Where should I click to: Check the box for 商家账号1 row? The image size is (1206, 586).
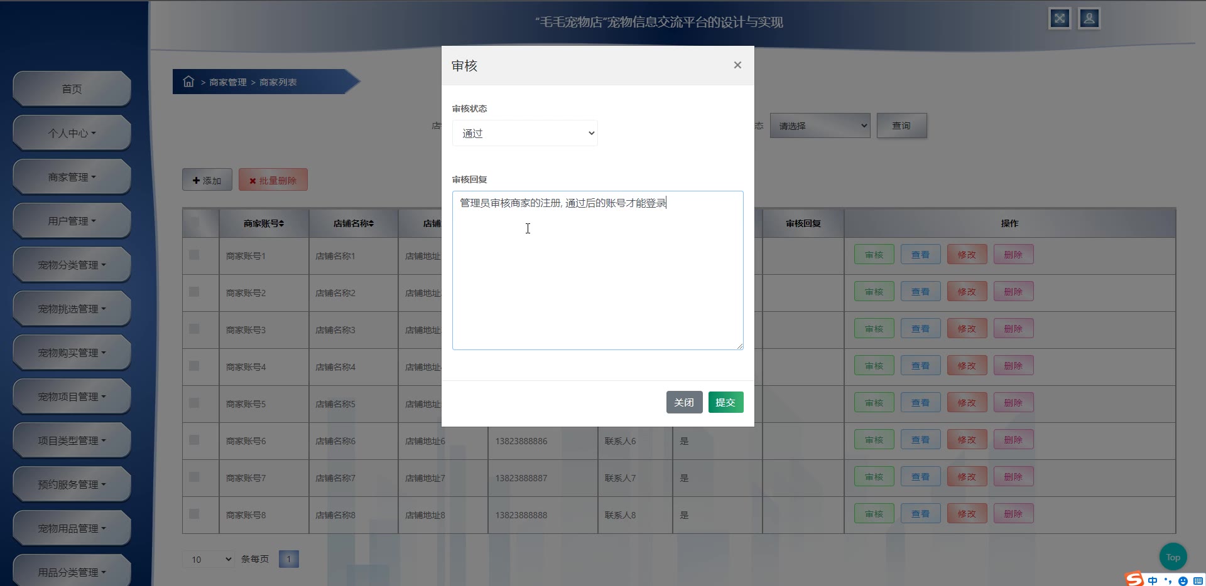pyautogui.click(x=194, y=255)
